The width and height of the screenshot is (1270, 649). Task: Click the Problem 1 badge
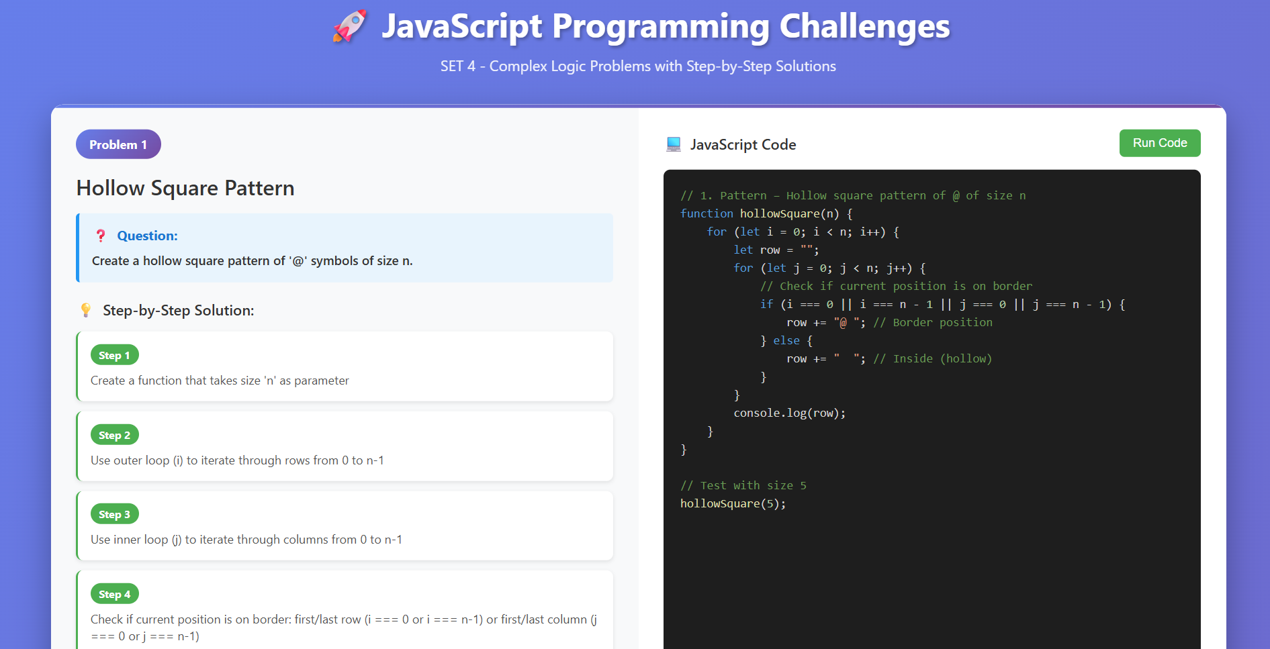click(118, 144)
